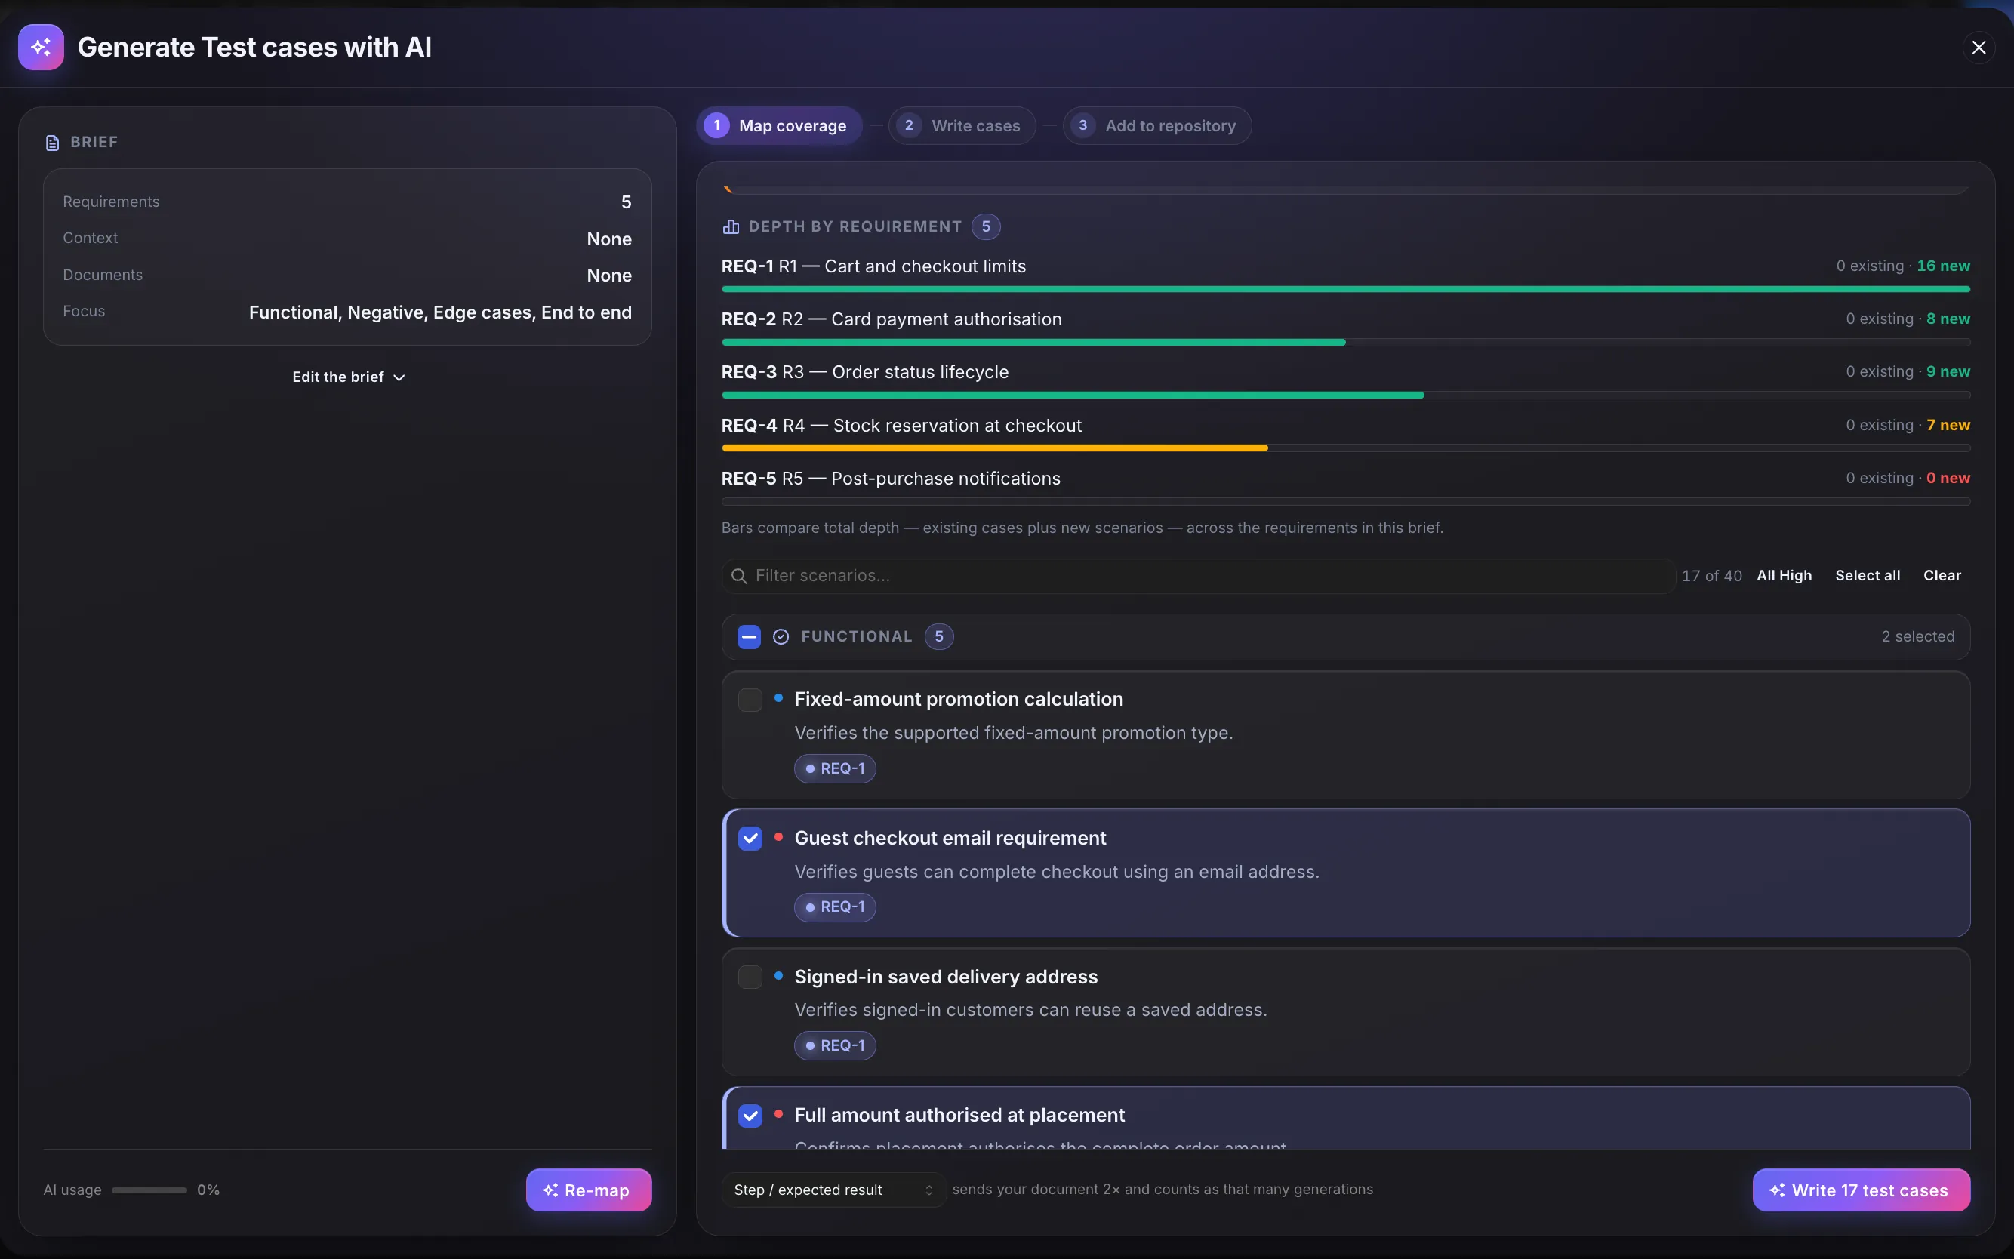This screenshot has height=1259, width=2014.
Task: Click the Documents None value in the brief
Action: pos(609,276)
